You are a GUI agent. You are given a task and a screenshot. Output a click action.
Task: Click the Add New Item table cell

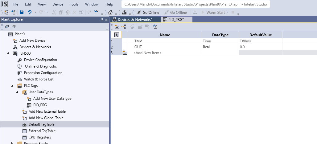(147, 53)
